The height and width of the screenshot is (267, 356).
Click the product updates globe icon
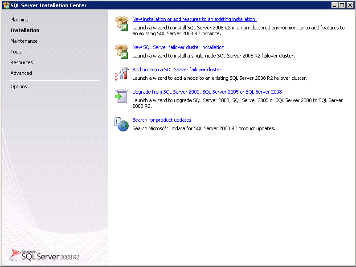[122, 124]
